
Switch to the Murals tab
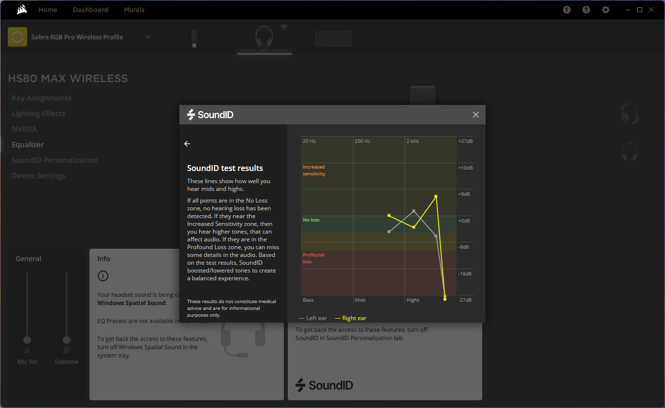click(134, 10)
